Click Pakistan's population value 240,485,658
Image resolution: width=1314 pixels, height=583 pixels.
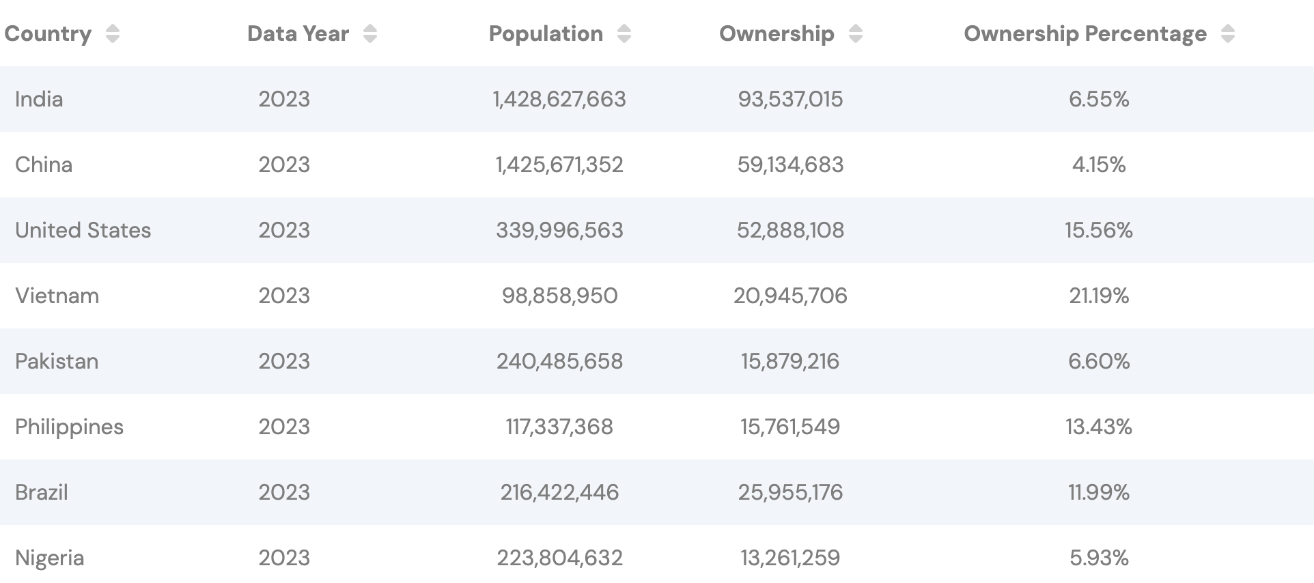pos(559,362)
